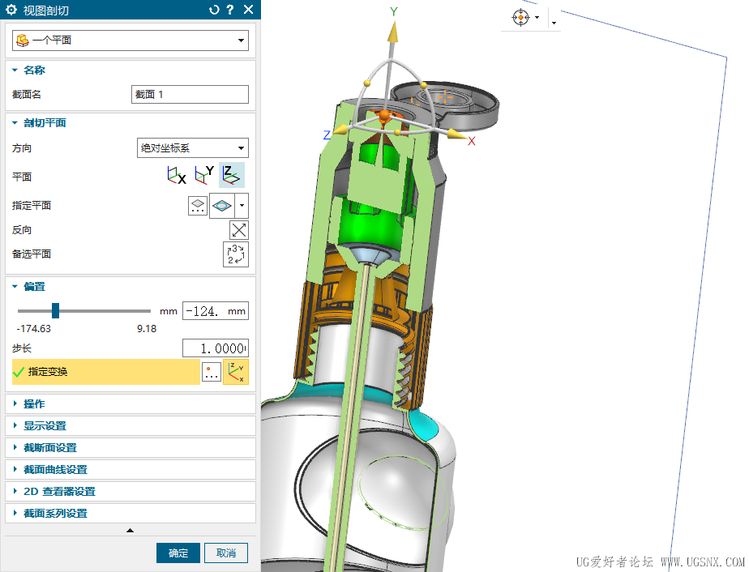Click the snap point target icon in viewport
Image resolution: width=749 pixels, height=572 pixels.
tap(520, 18)
